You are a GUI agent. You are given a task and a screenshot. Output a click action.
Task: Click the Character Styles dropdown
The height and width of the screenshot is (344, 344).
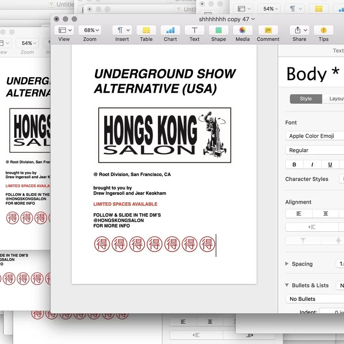click(342, 179)
